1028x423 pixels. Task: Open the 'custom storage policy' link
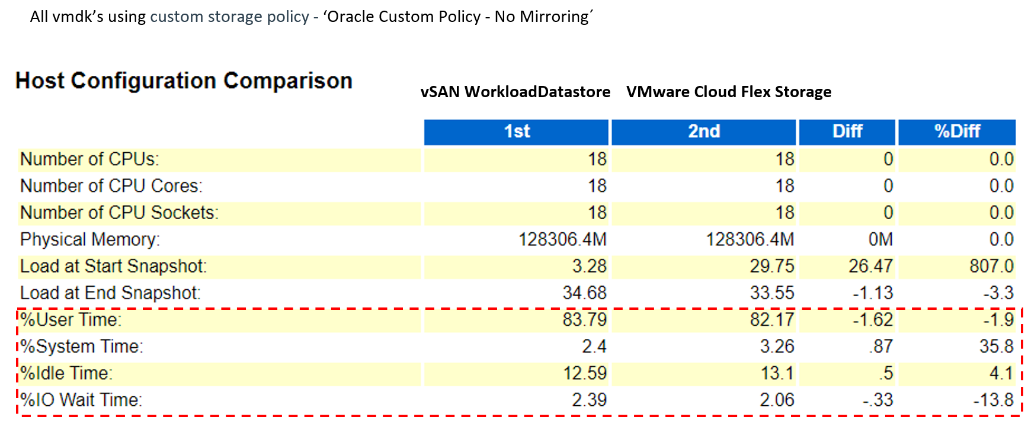[x=229, y=17]
